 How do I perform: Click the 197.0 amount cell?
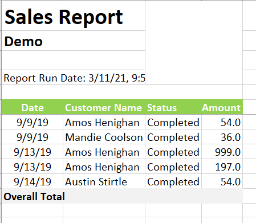click(x=222, y=167)
